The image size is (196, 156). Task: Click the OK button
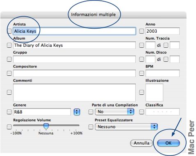(169, 143)
